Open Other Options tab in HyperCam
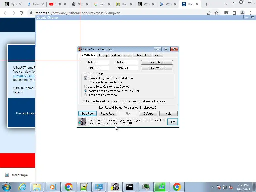This screenshot has height=192, width=256. pos(143,55)
